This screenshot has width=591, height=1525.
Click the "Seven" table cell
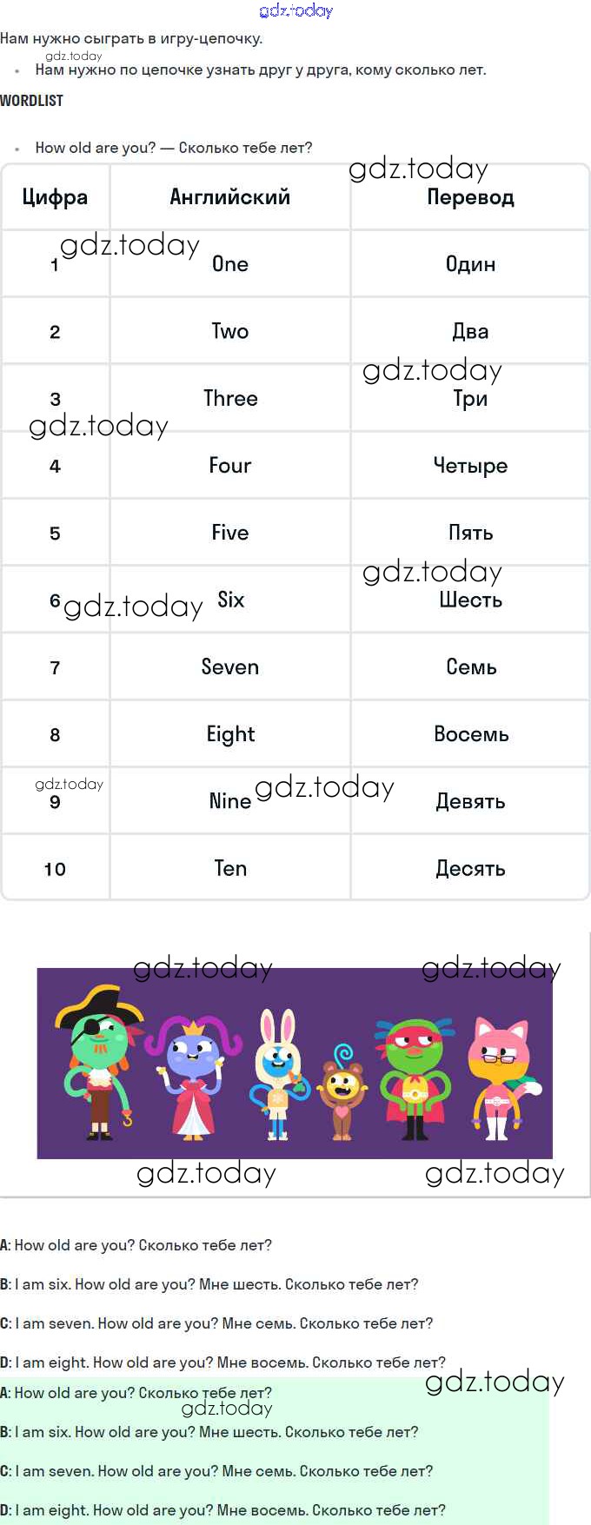230,667
